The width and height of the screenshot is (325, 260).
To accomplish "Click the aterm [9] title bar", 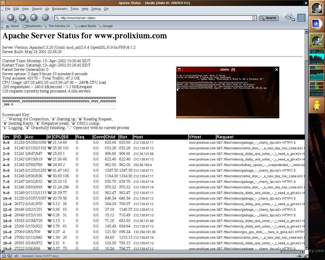I will pyautogui.click(x=227, y=70).
